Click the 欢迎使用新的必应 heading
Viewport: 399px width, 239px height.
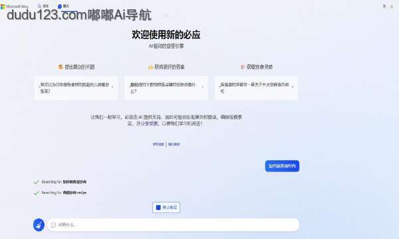click(x=166, y=35)
